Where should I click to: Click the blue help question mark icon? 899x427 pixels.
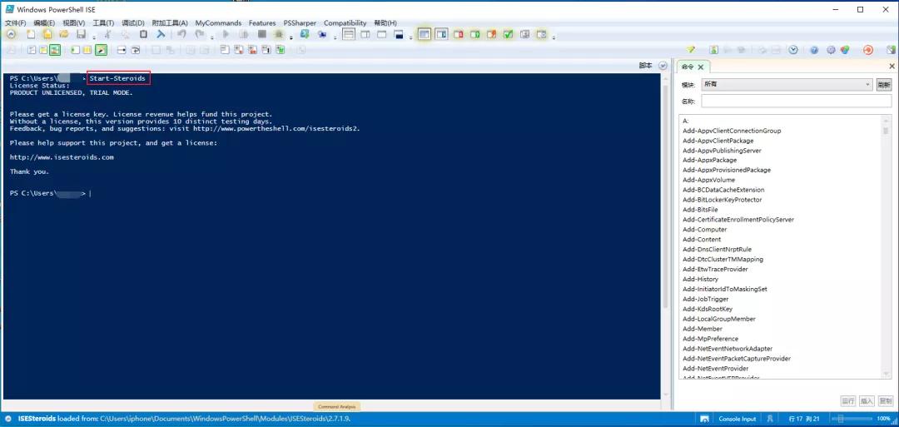pos(814,50)
